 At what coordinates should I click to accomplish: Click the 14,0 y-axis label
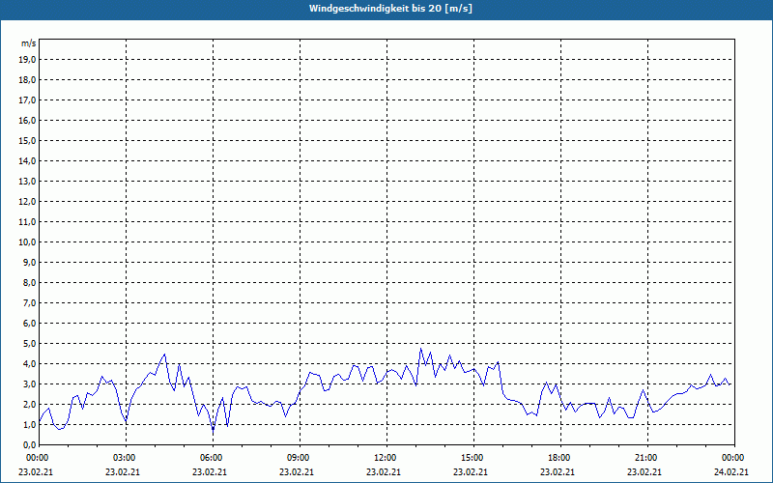[27, 160]
